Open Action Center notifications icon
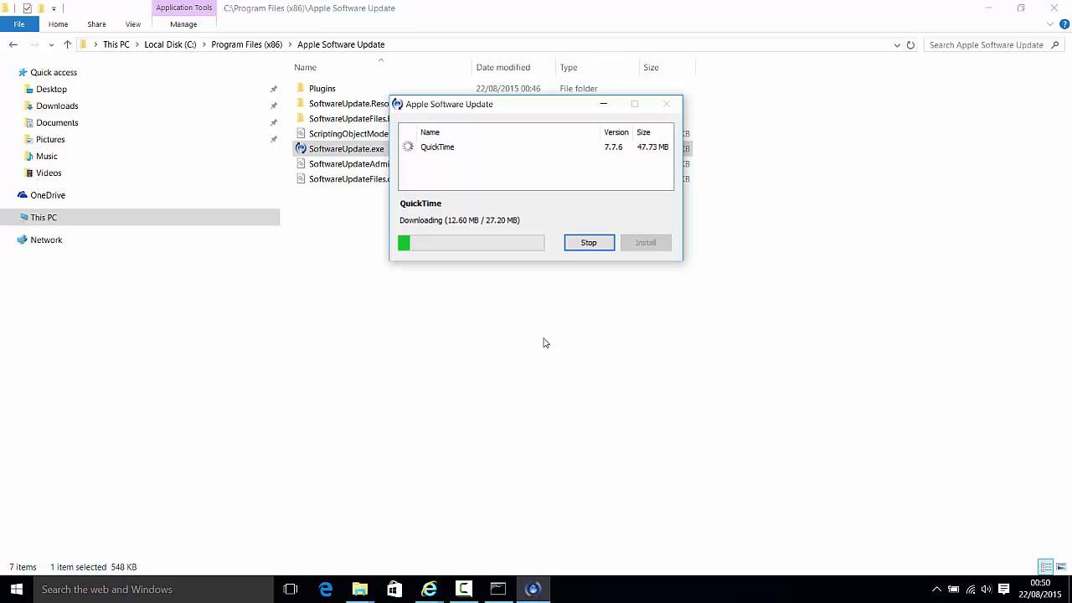Image resolution: width=1072 pixels, height=603 pixels. (x=1004, y=589)
